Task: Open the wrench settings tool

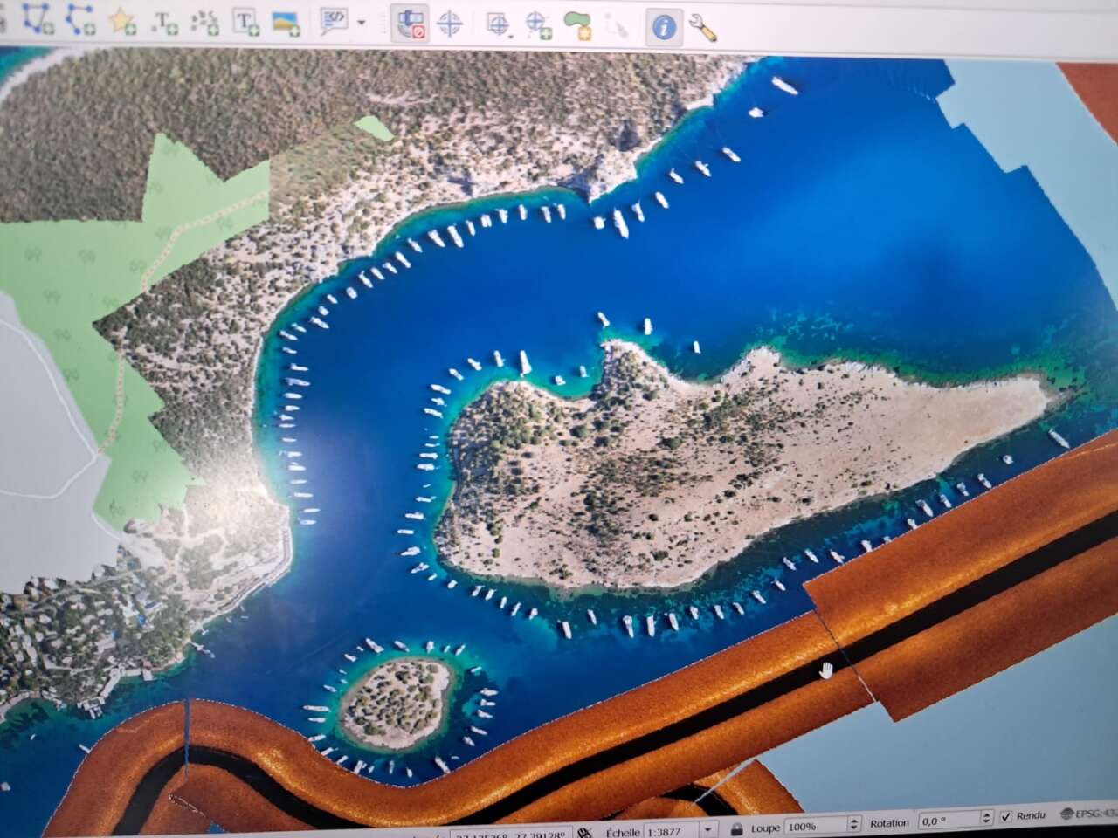Action: [x=702, y=28]
